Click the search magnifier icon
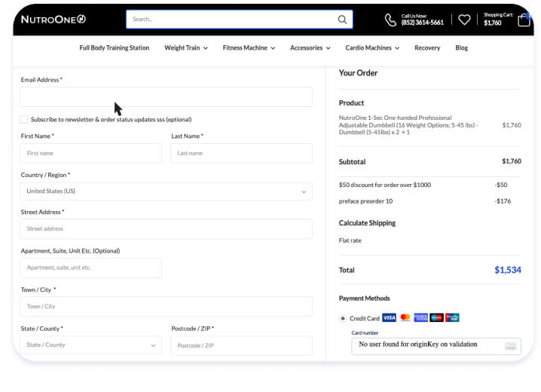This screenshot has height=392, width=541. pos(342,20)
